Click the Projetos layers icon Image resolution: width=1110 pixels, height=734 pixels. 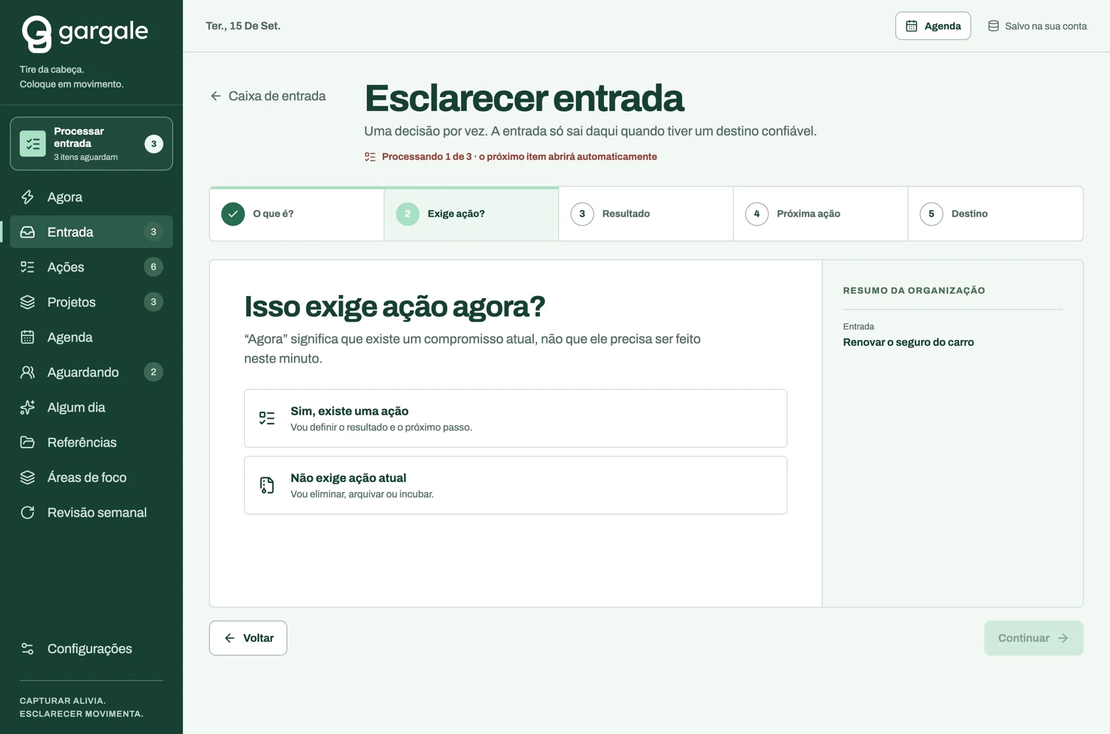[x=27, y=302]
